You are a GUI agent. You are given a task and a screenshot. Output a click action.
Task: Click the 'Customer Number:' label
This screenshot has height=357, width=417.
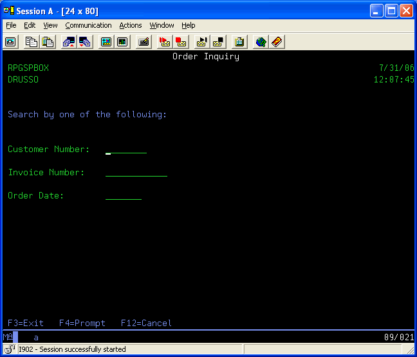click(49, 149)
